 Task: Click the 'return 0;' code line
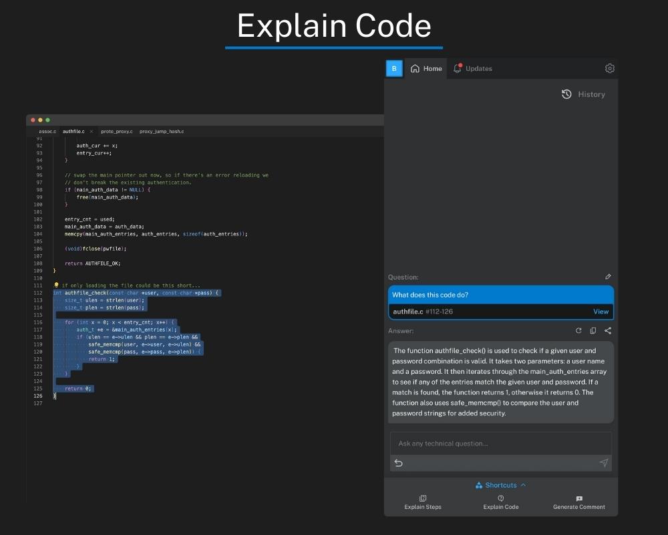[77, 389]
